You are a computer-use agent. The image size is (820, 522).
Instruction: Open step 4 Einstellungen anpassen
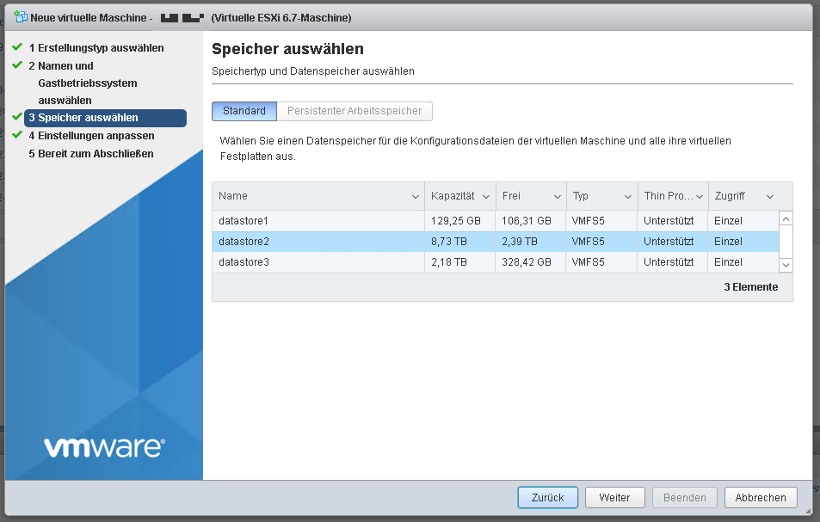(x=96, y=136)
